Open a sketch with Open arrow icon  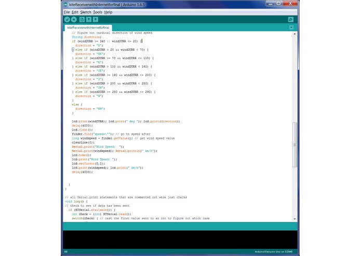(x=89, y=20)
